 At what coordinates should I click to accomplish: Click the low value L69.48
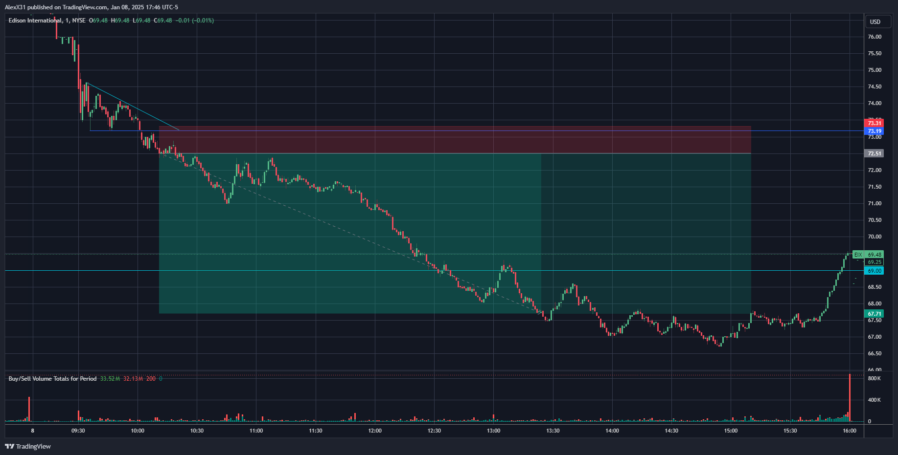click(x=141, y=21)
